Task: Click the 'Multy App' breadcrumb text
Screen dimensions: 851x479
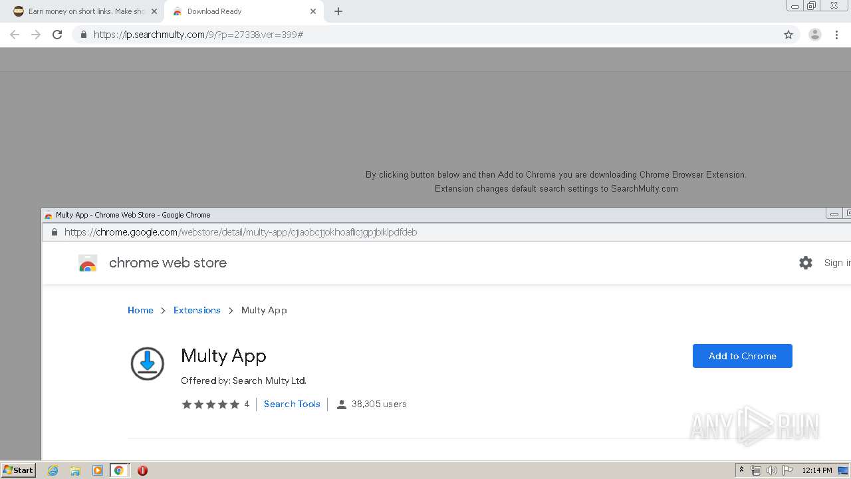Action: (x=264, y=310)
